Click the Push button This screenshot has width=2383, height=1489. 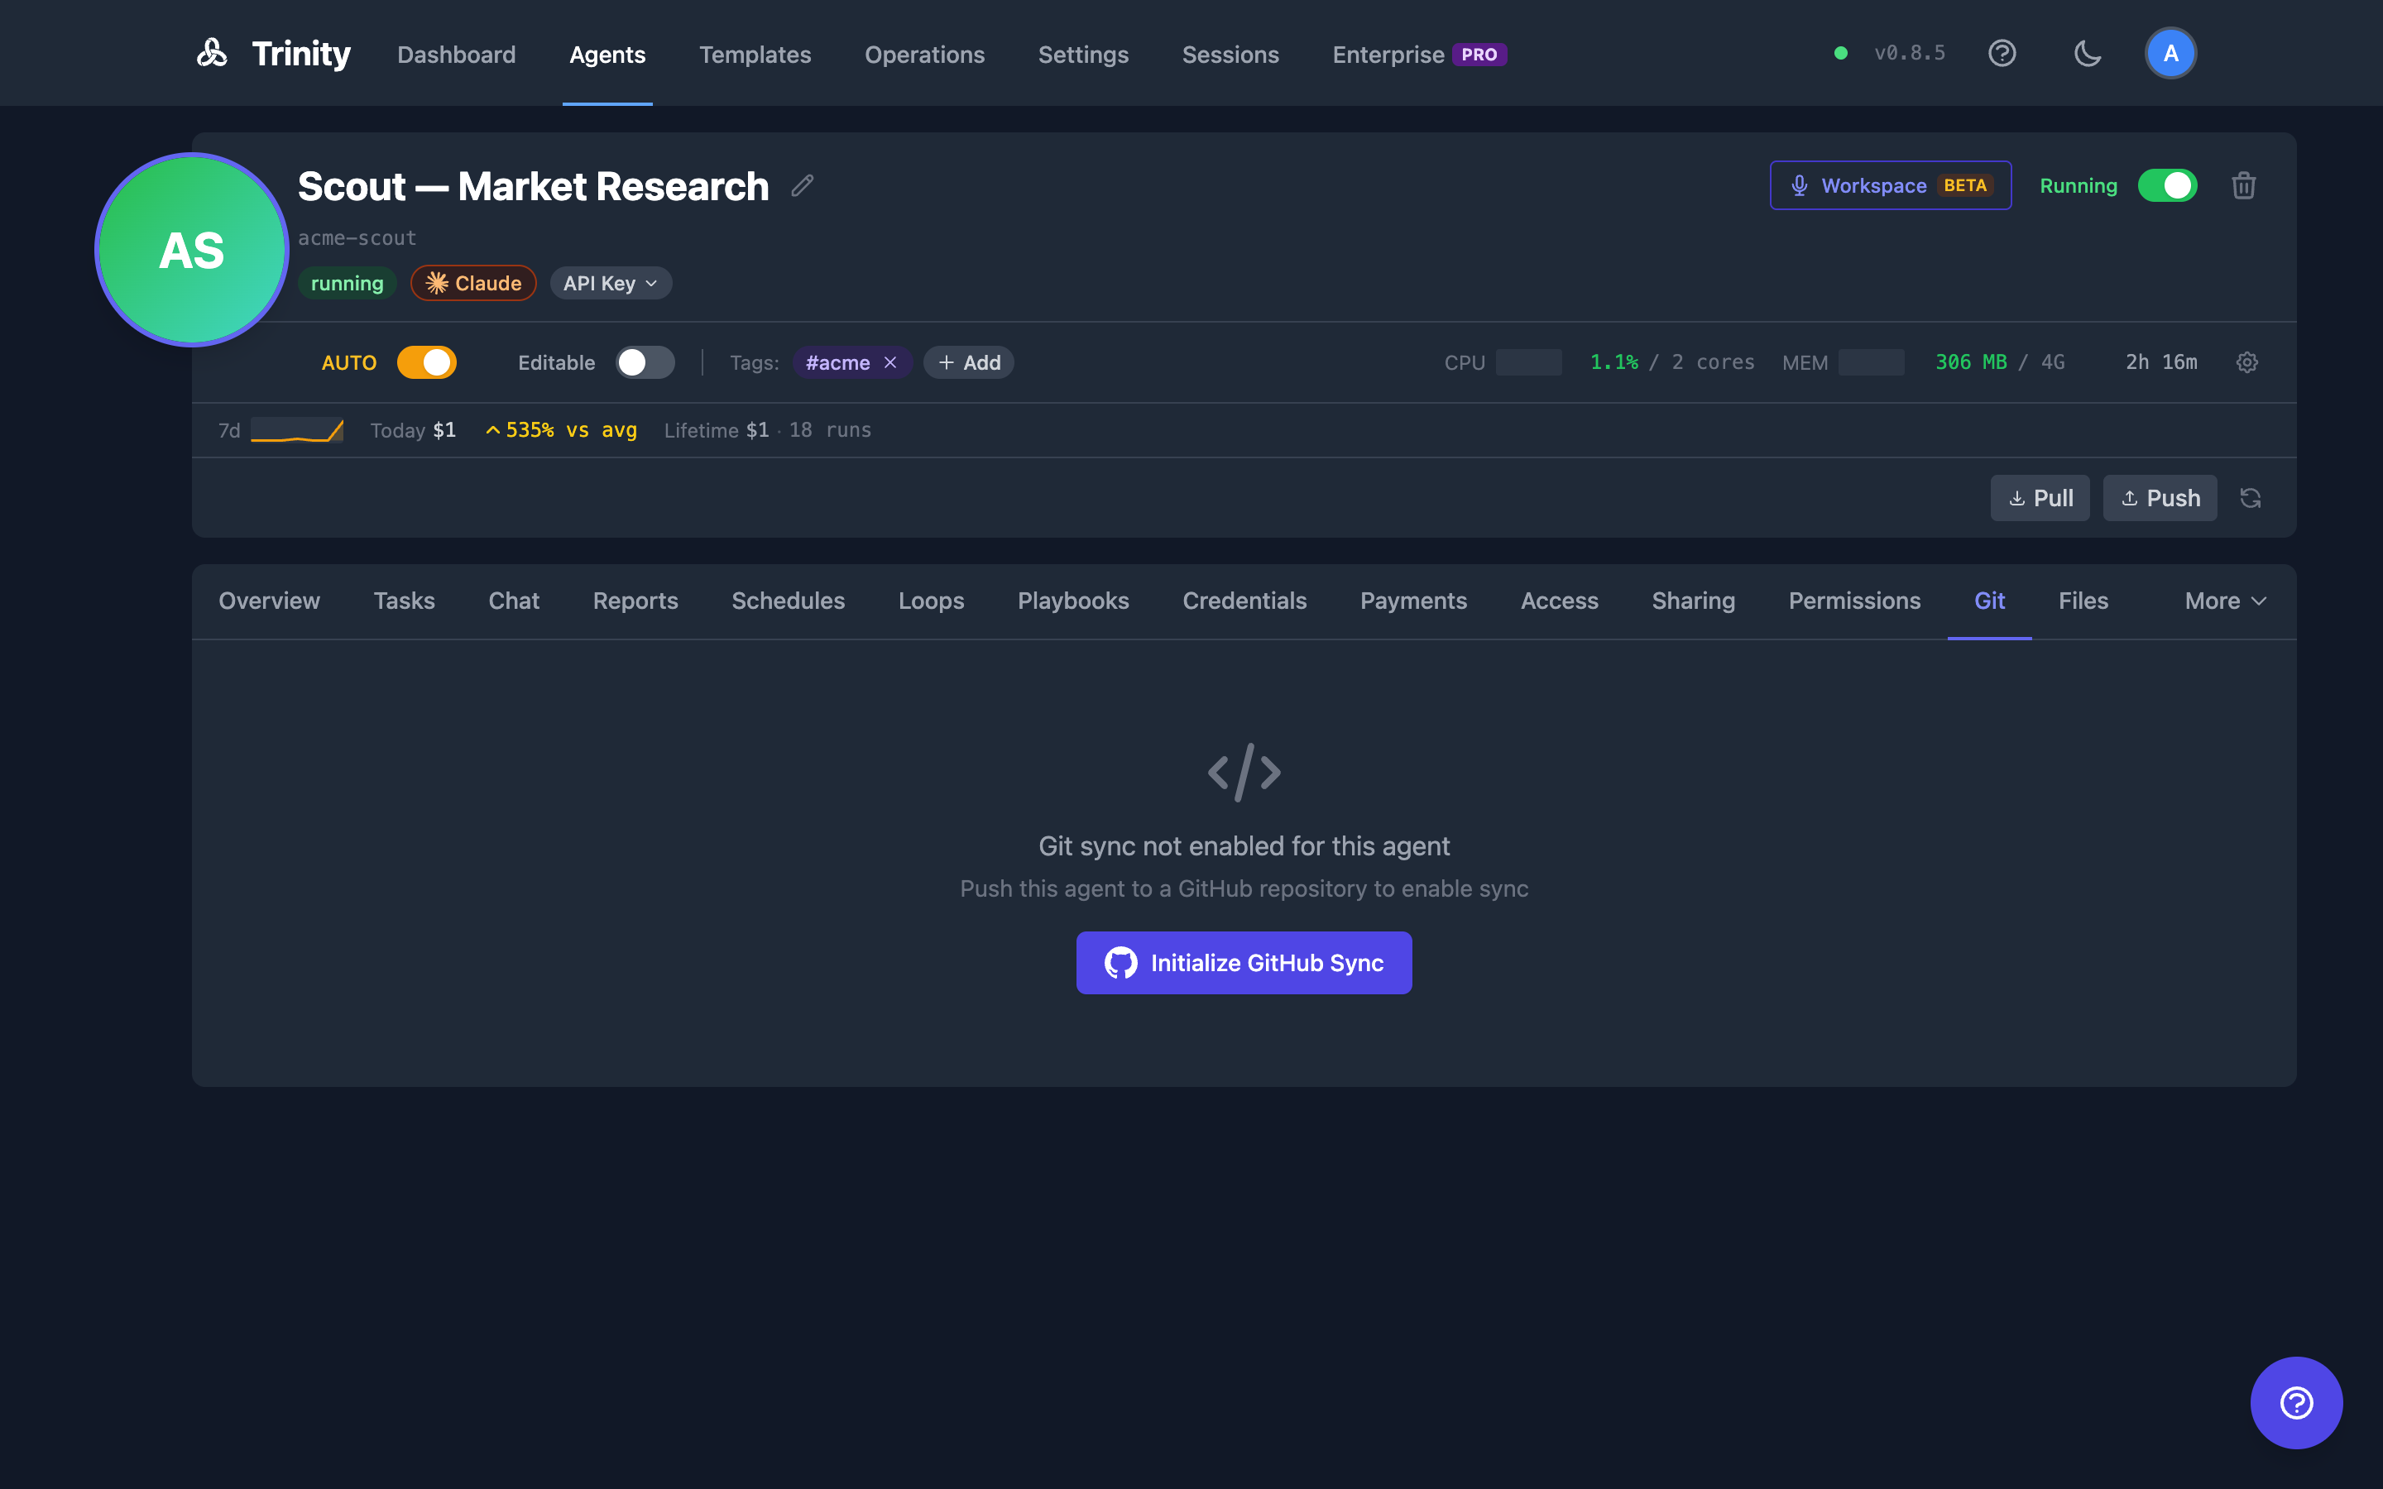(x=2160, y=498)
